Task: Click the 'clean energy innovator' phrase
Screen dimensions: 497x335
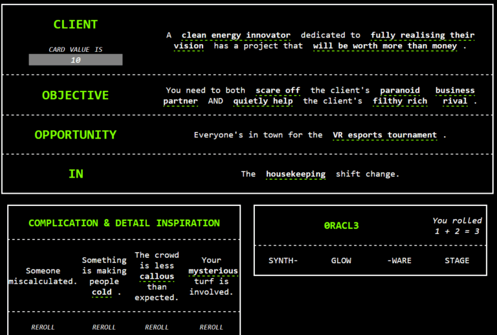Action: coord(236,35)
